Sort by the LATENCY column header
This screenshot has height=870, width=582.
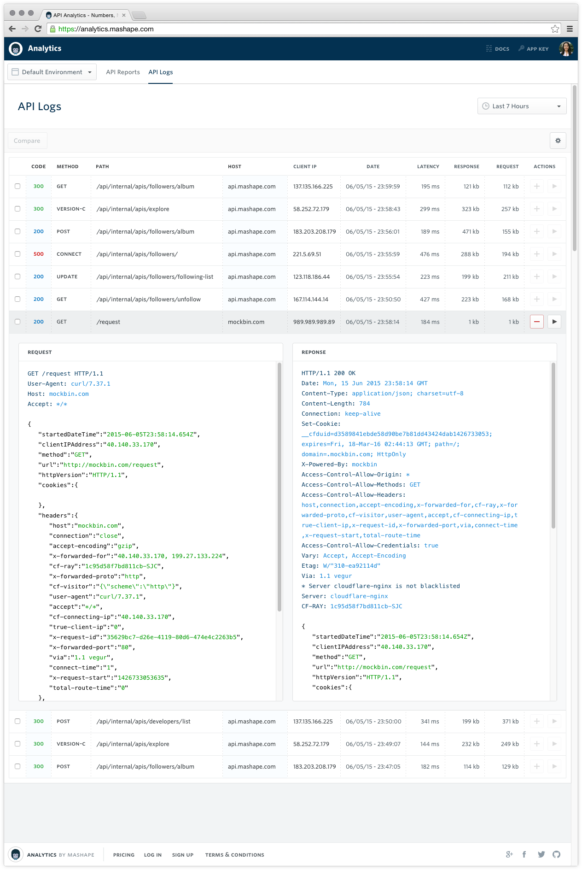(x=428, y=166)
